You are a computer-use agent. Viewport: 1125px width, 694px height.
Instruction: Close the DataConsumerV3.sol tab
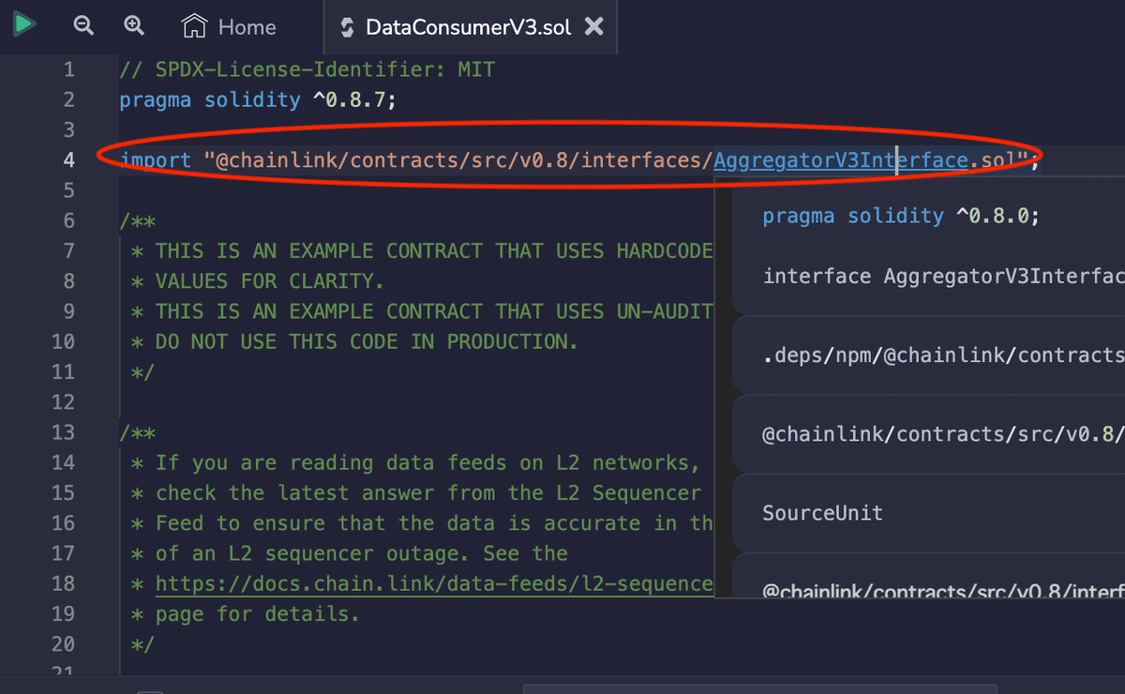[x=593, y=26]
